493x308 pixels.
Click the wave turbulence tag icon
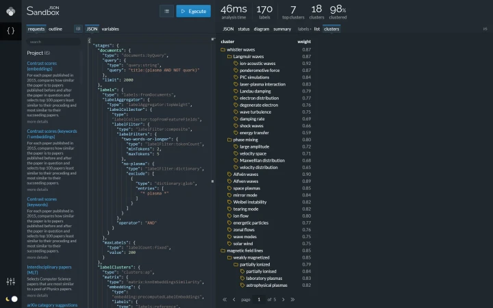point(236,112)
